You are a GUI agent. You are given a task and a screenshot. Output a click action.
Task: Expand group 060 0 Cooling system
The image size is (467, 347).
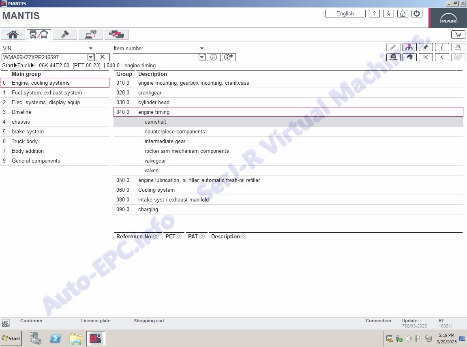(288, 190)
